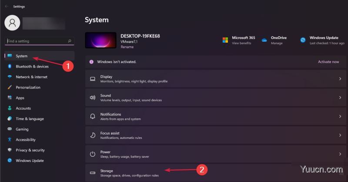Image resolution: width=348 pixels, height=182 pixels.
Task: Expand Focus assist row chevron
Action: (x=340, y=135)
